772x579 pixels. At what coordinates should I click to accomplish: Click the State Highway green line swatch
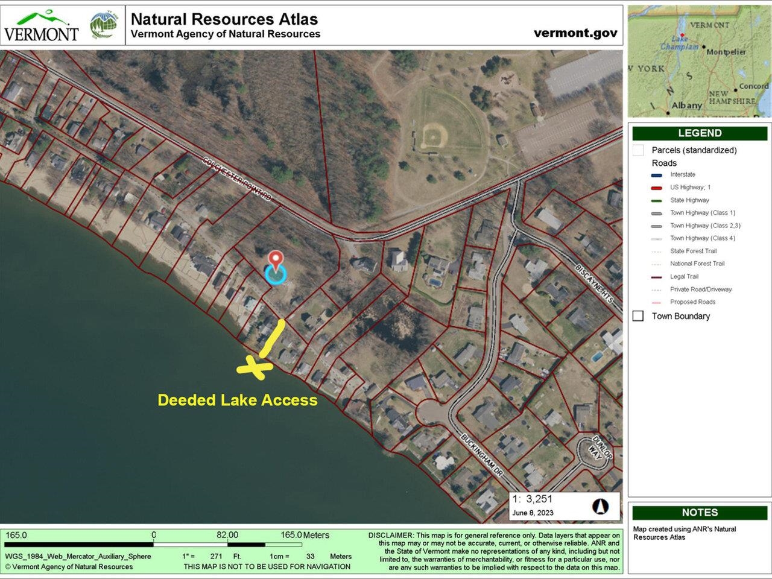pos(657,200)
